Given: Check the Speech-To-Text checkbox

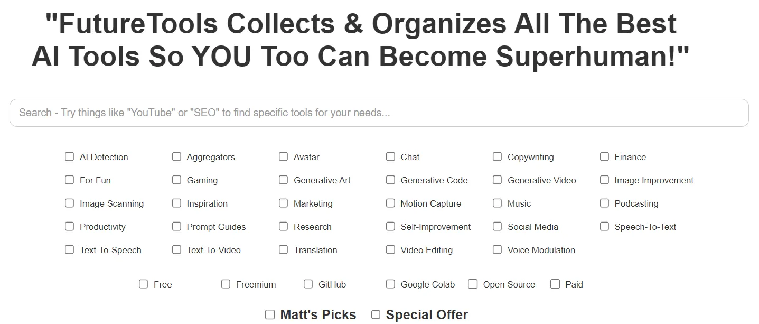Looking at the screenshot, I should coord(604,226).
